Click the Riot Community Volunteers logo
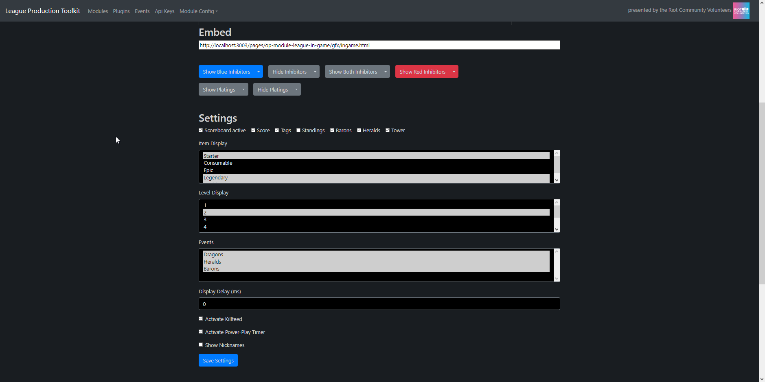765x382 pixels. [x=742, y=10]
